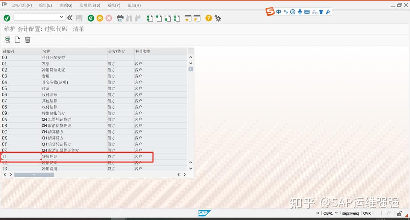Expand status bar with double chevron

[x=317, y=213]
